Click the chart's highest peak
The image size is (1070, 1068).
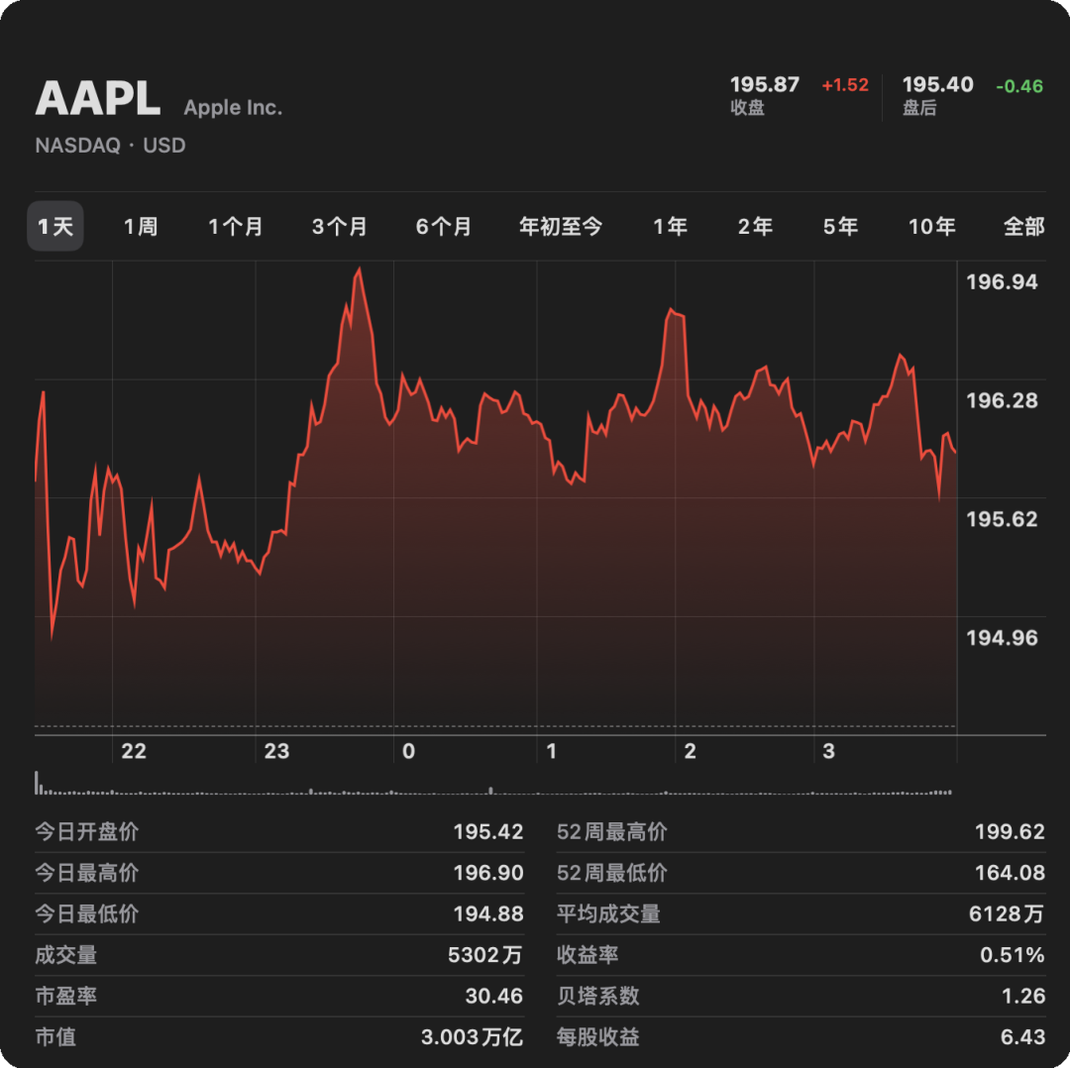pos(359,269)
